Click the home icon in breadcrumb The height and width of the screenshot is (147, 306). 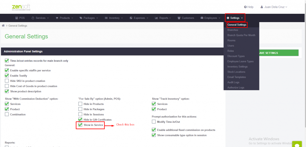[3, 26]
